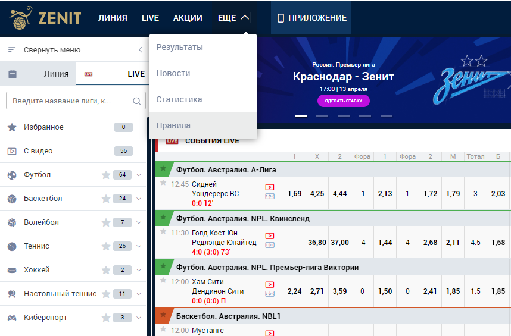This screenshot has height=336, width=511.
Task: Expand the Теннис category chevron
Action: click(x=139, y=246)
